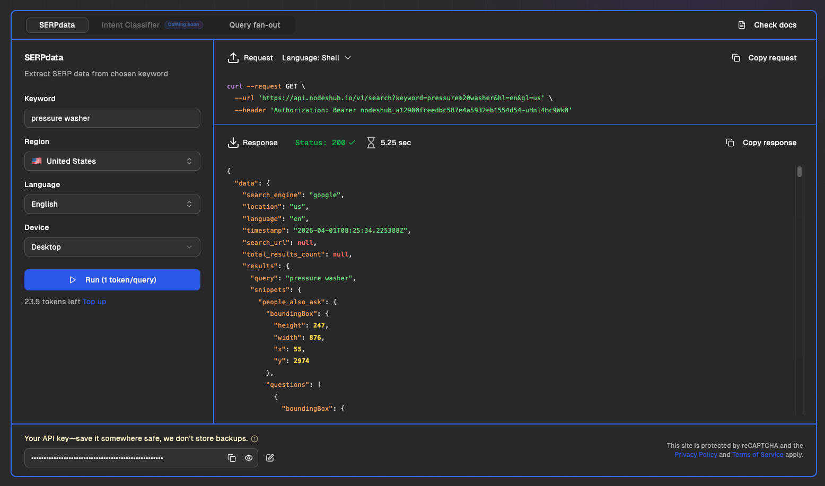
Task: Click the Copy request icon
Action: click(x=736, y=58)
